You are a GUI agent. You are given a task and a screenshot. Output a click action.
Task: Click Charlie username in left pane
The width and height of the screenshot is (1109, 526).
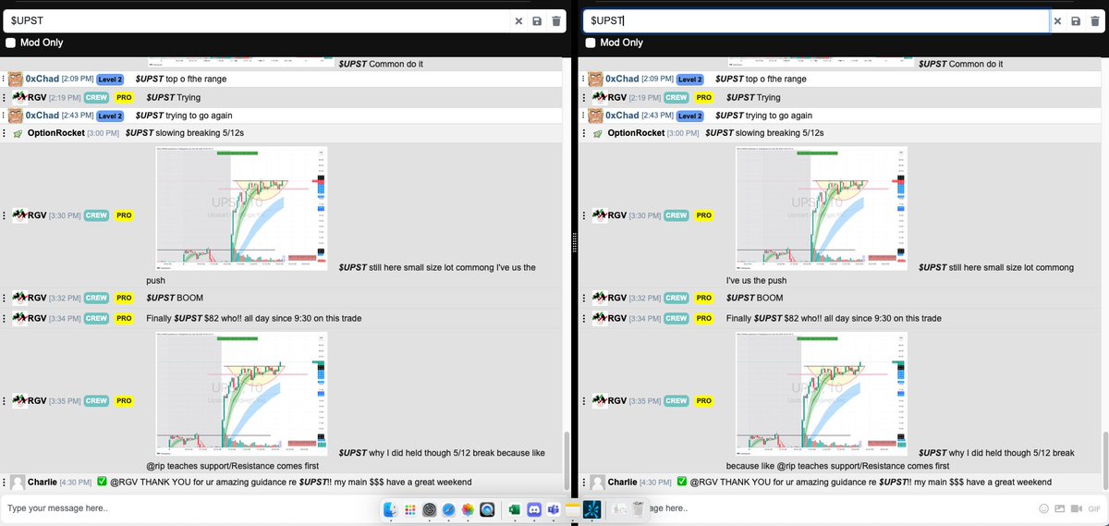pyautogui.click(x=42, y=483)
